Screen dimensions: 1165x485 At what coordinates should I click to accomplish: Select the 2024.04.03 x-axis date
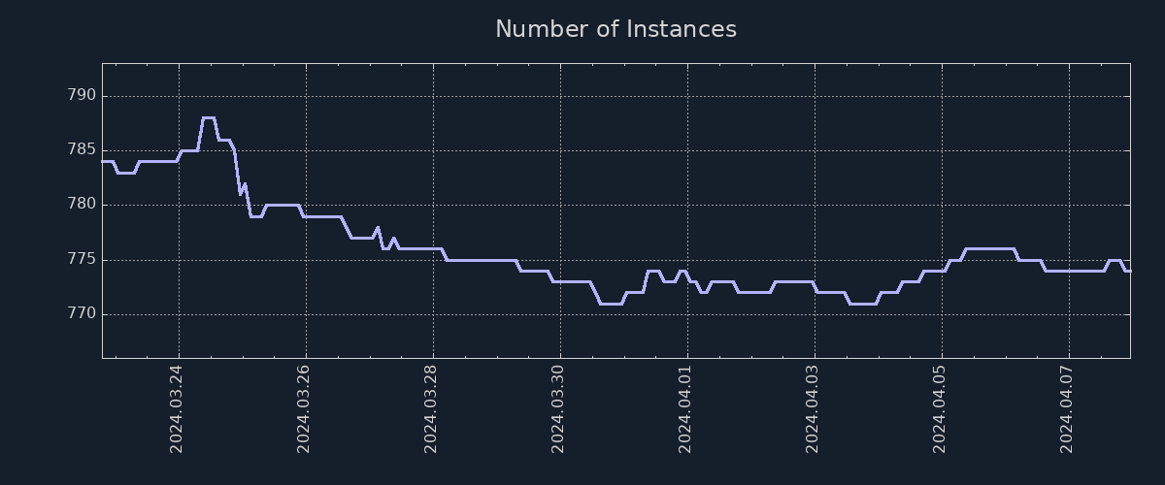813,408
